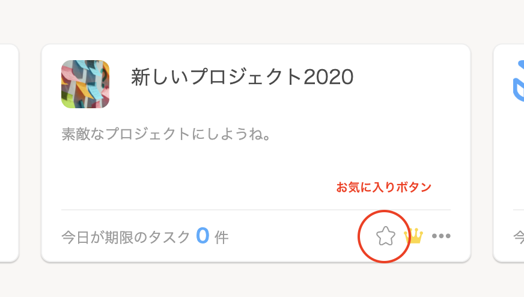This screenshot has width=524, height=297.
Task: Click the red お気に入りボタン annotation label
Action: click(383, 187)
